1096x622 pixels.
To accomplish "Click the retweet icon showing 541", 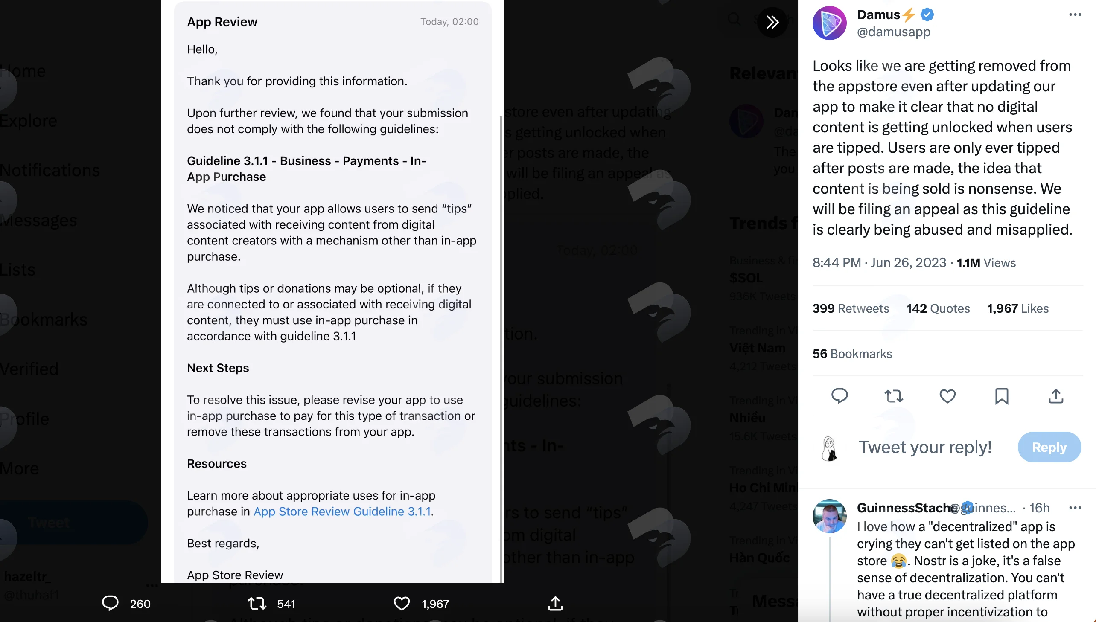I will (257, 603).
